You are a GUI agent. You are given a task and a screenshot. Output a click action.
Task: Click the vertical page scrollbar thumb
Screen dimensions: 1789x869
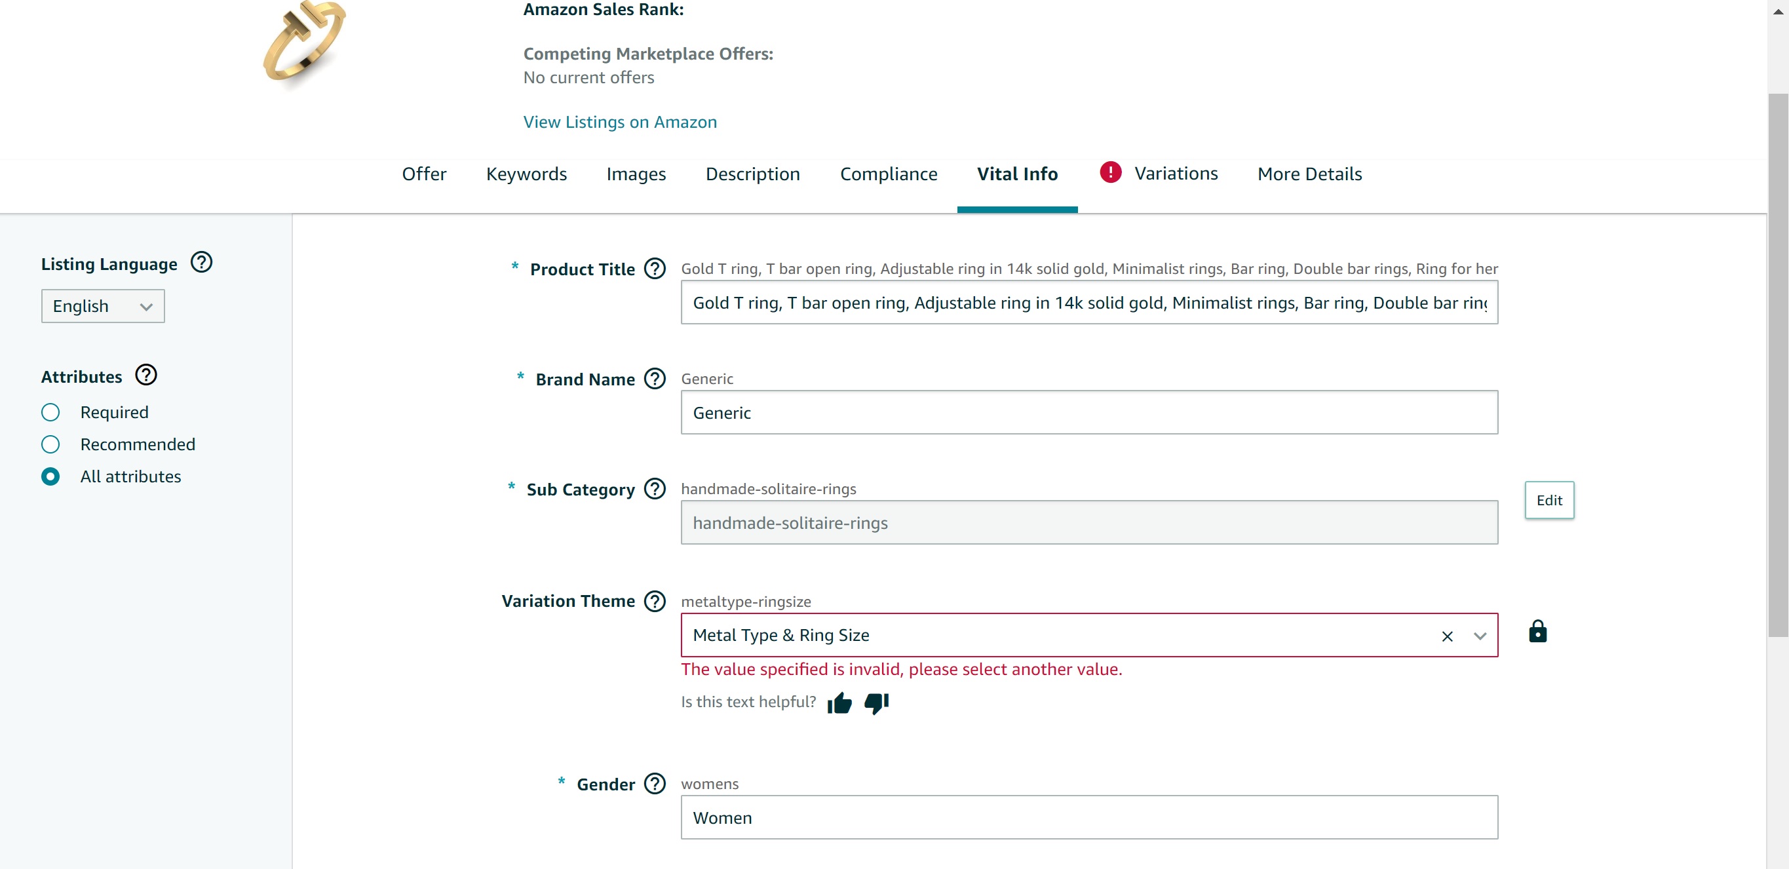[1778, 364]
